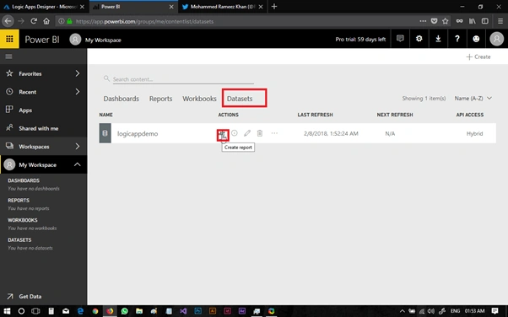Click the Search content field
The width and height of the screenshot is (508, 317).
(x=183, y=79)
